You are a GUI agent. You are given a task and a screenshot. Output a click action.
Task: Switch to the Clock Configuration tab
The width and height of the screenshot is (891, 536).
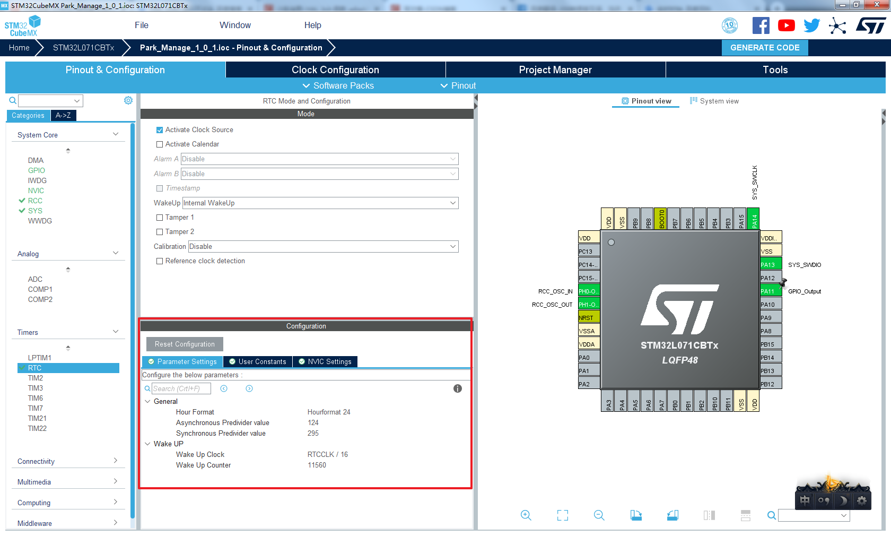tap(335, 70)
